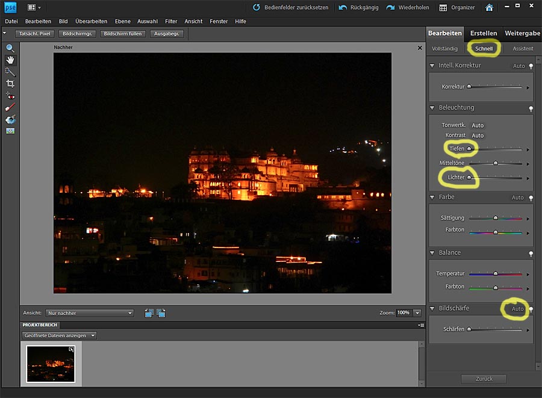The width and height of the screenshot is (542, 398).
Task: Collapse the Farbe section
Action: (x=432, y=197)
